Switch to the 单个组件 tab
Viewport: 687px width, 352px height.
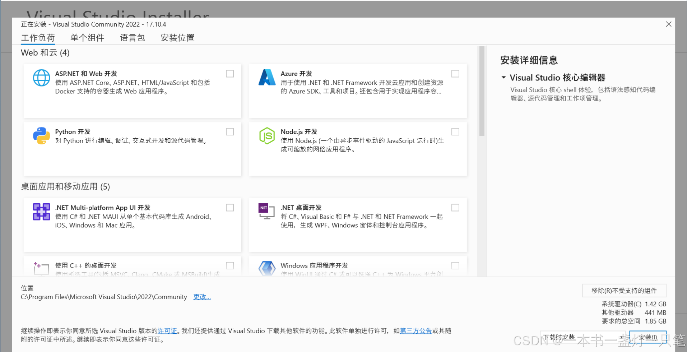tap(87, 38)
